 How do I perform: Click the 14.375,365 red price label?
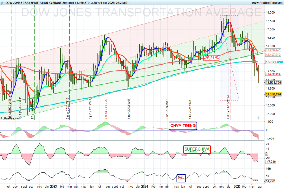point(273,74)
